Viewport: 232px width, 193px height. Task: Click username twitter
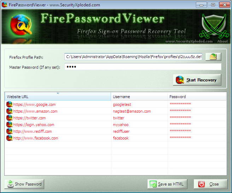point(119,118)
